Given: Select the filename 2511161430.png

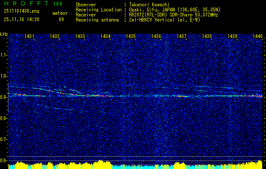Looking at the screenshot, I should click(x=22, y=11).
